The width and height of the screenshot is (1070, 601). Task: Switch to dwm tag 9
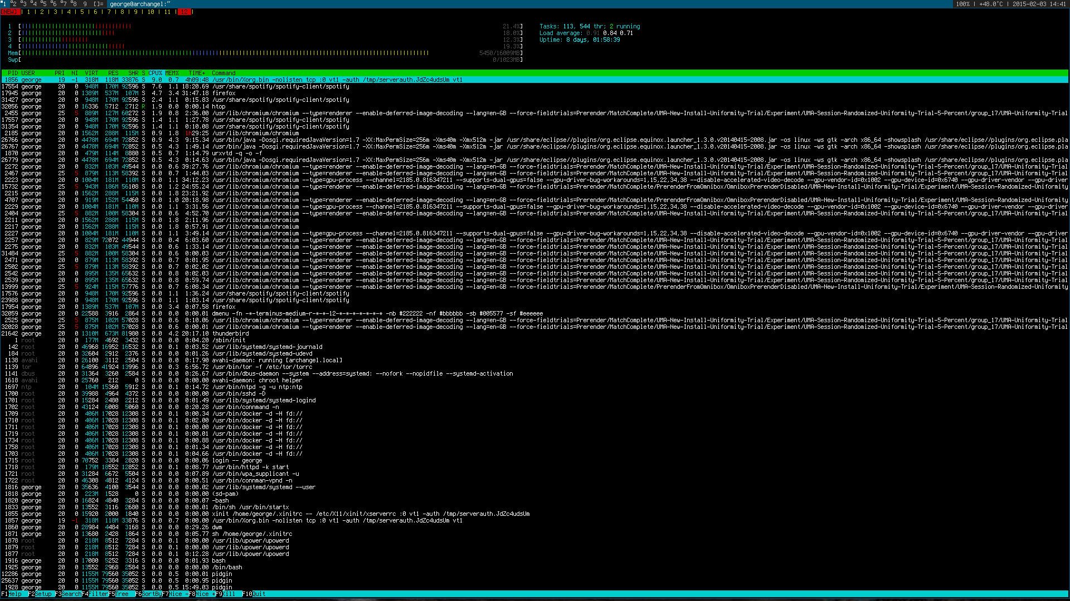pos(85,4)
